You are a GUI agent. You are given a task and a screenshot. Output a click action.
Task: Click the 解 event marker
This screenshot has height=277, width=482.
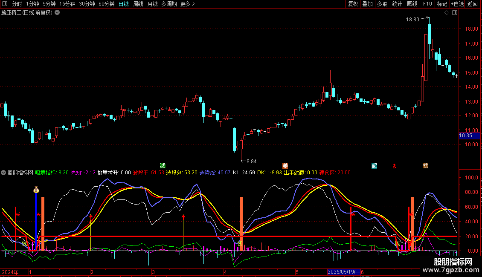374,165
